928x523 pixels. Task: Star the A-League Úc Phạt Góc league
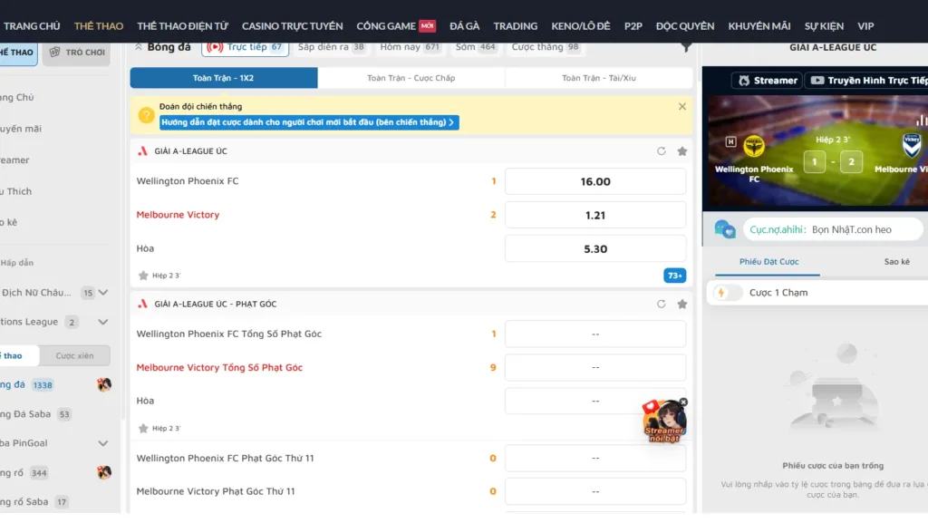(x=682, y=305)
